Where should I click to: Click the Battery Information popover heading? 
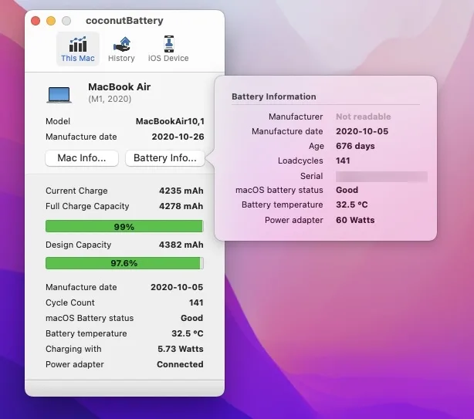click(274, 96)
